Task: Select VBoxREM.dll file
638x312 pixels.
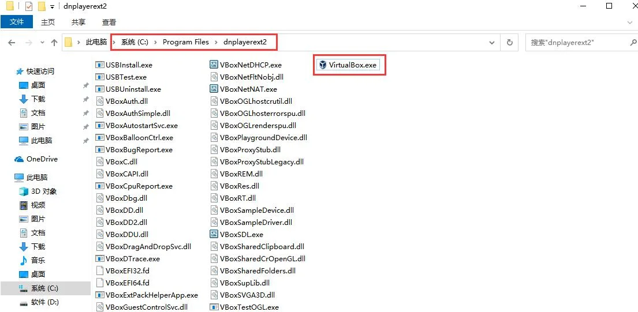Action: pyautogui.click(x=236, y=174)
